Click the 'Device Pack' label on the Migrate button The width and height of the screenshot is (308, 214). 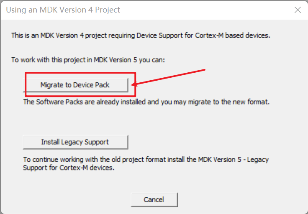pyautogui.click(x=91, y=85)
